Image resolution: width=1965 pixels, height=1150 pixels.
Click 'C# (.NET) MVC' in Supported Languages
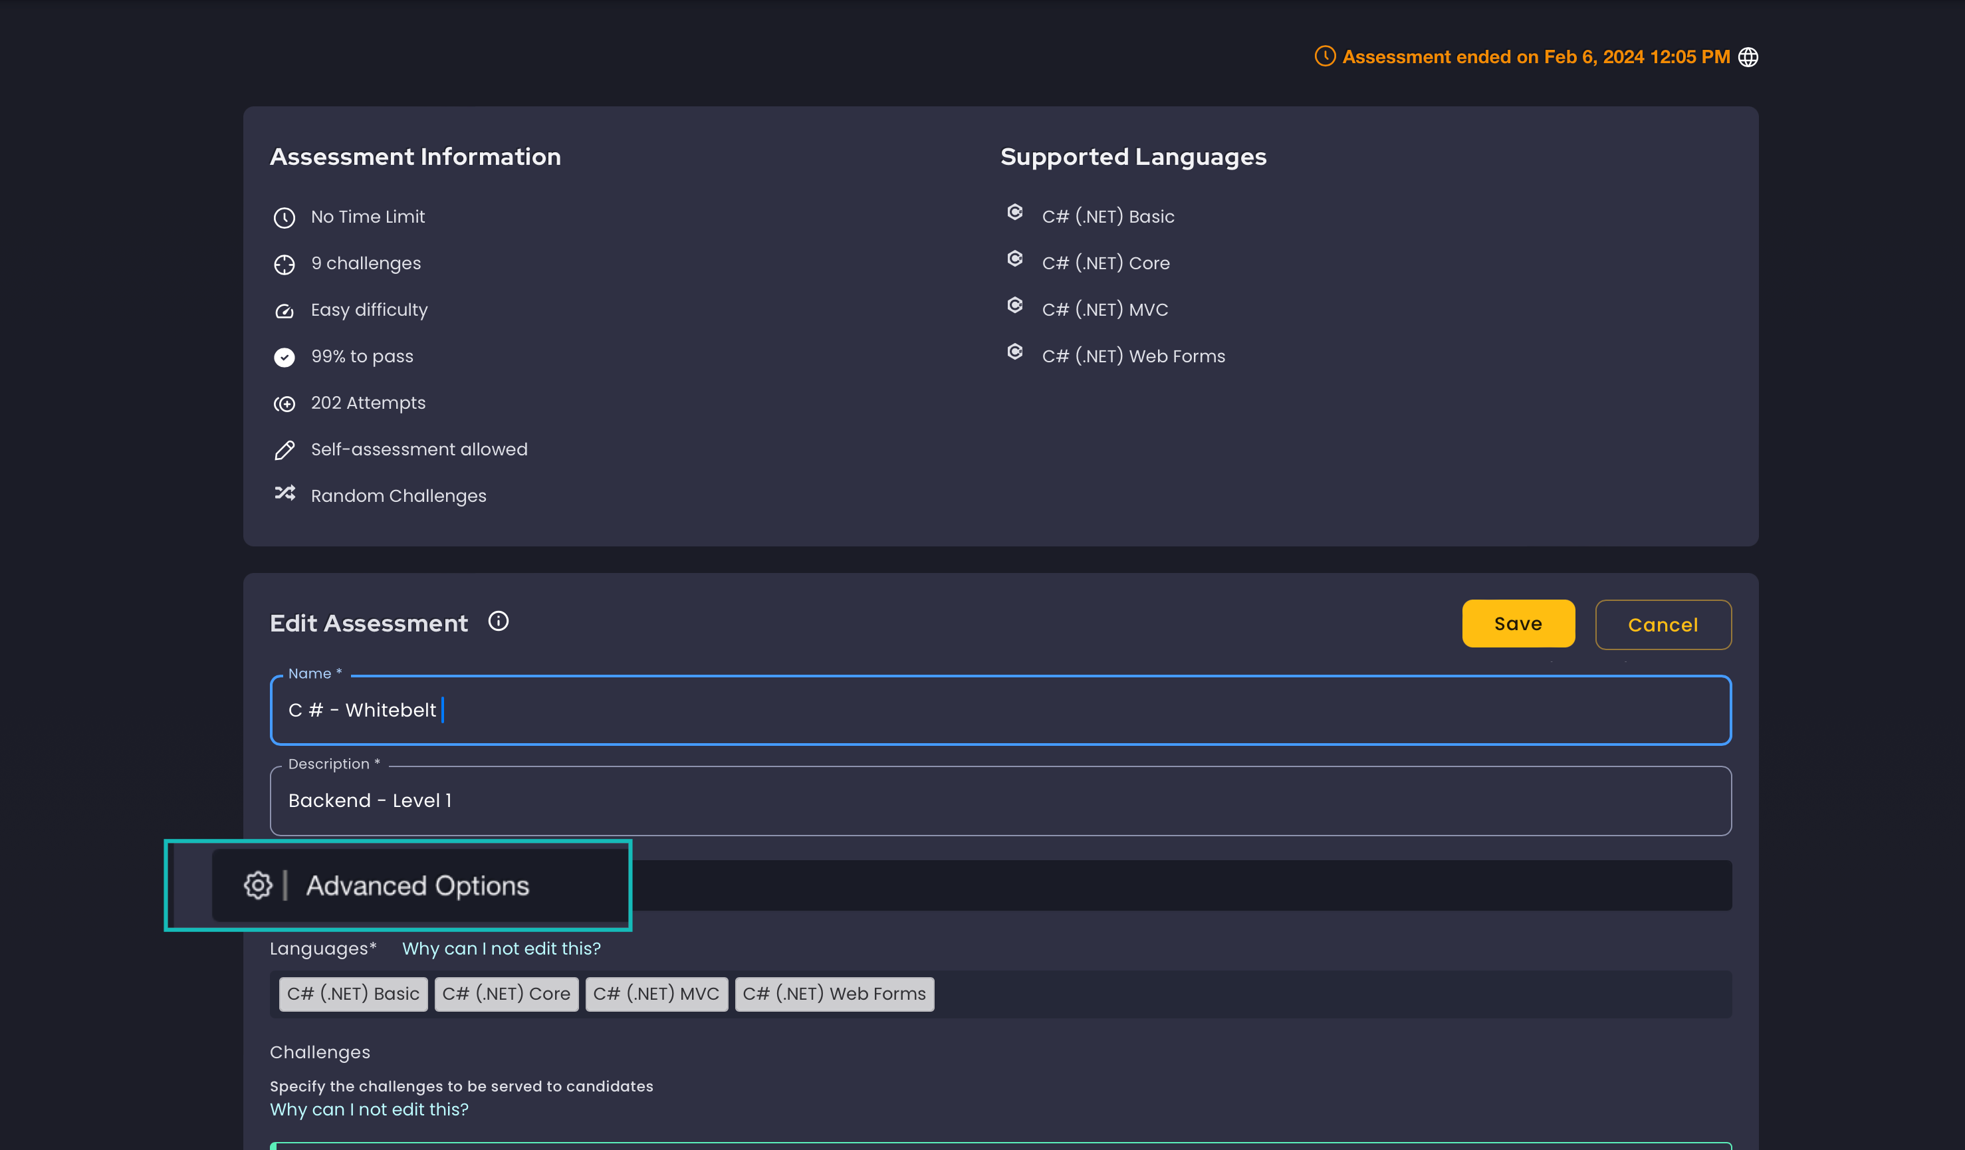[x=1105, y=310]
